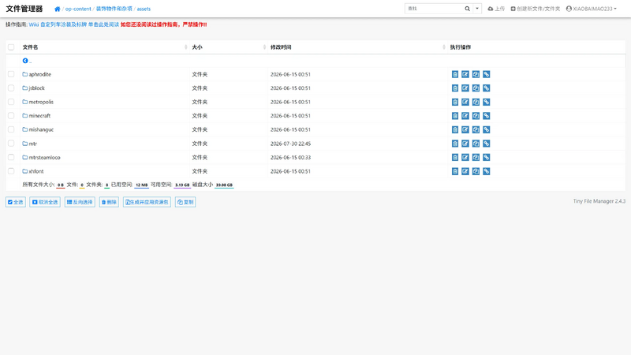This screenshot has height=355, width=631.
Task: Click the 取消全选 button
Action: click(x=45, y=202)
